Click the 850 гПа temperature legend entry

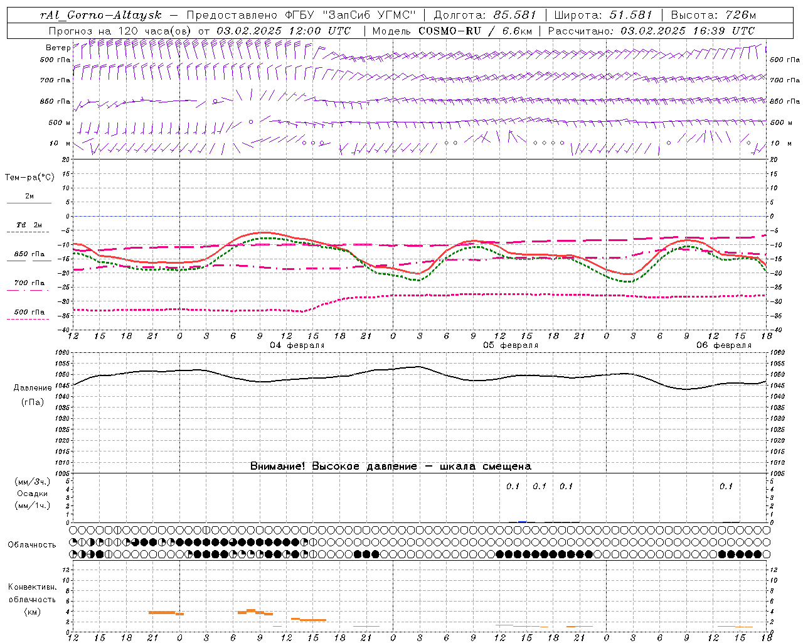pyautogui.click(x=29, y=254)
